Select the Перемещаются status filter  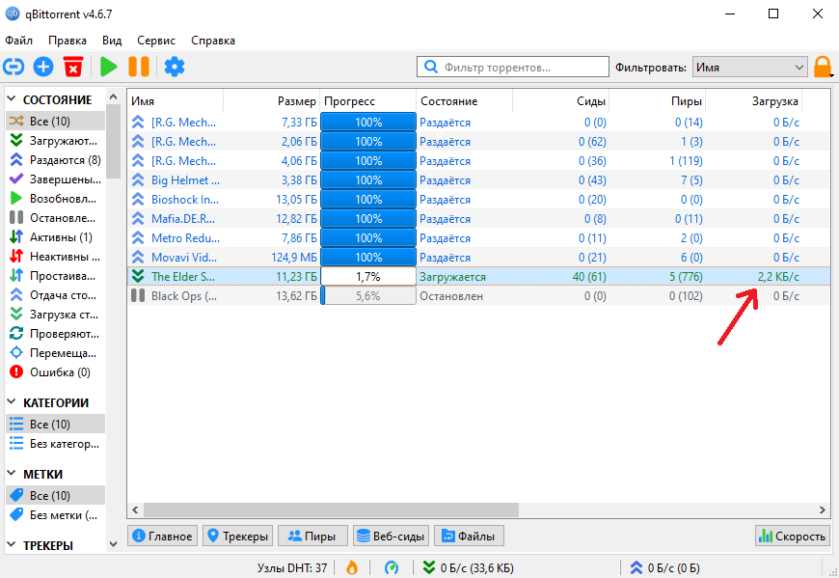pos(56,353)
